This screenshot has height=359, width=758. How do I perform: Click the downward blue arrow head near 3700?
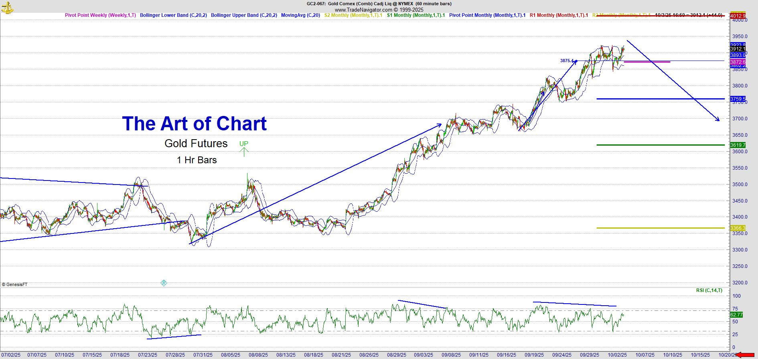click(717, 119)
